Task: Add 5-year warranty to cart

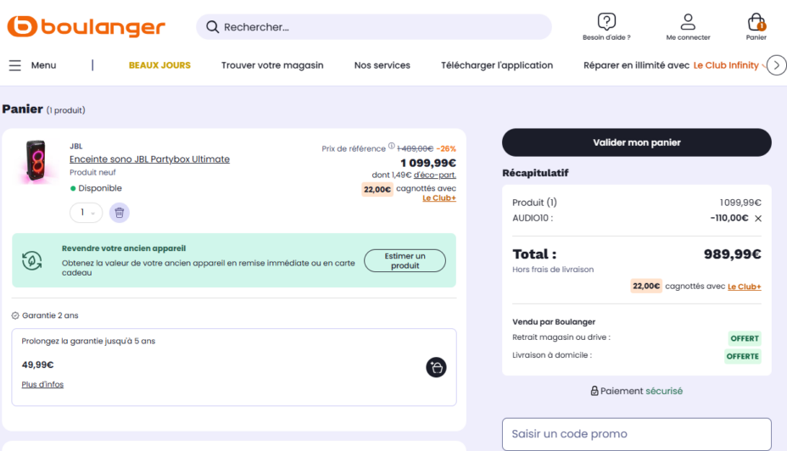Action: click(436, 367)
